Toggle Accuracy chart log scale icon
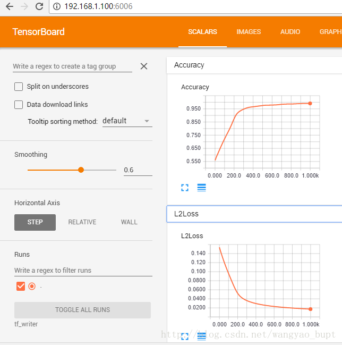This screenshot has width=342, height=345. (x=202, y=188)
